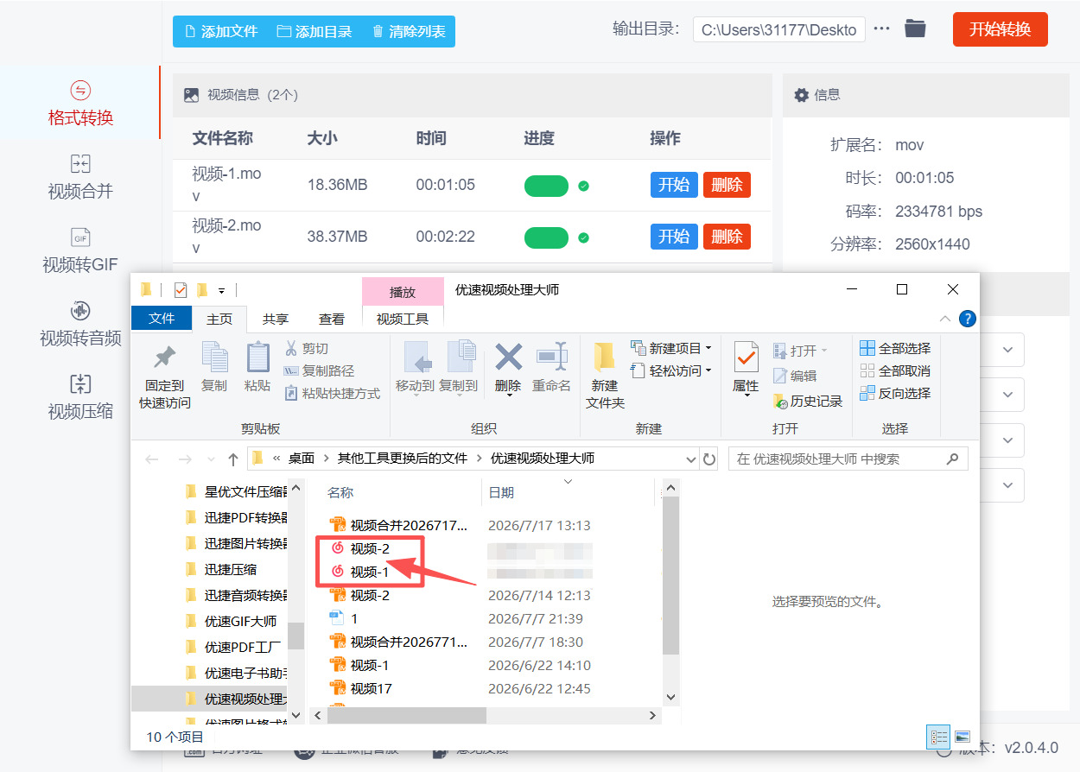Open the recent locations dropdown arrow

tap(211, 459)
